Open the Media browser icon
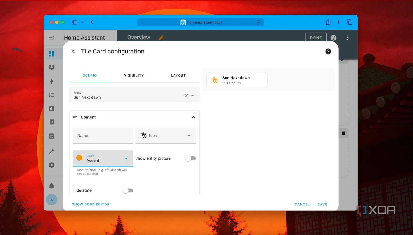 [52, 122]
